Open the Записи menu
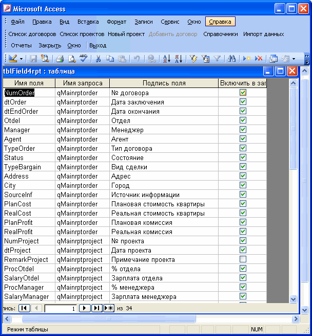Viewport: 312px width, 336px height. 144,22
